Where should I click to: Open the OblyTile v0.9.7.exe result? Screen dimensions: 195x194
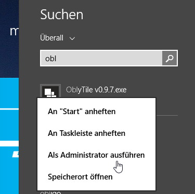96,90
